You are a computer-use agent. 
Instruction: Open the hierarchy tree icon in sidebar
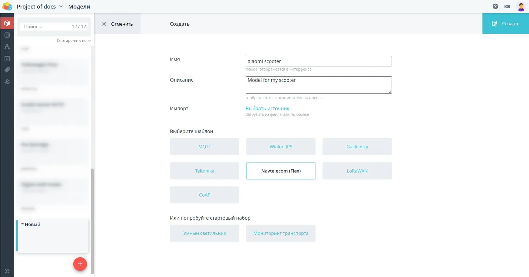(7, 47)
